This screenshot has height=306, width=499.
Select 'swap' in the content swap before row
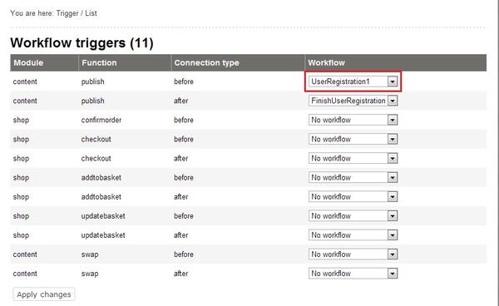[90, 254]
